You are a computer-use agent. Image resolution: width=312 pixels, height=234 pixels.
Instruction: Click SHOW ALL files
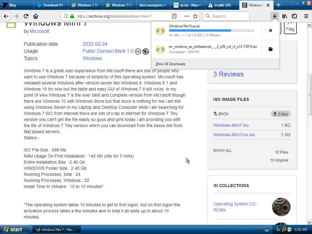point(222,151)
